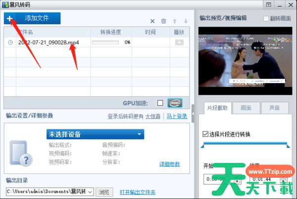Switch to the 声音 tab
Image resolution: width=297 pixels, height=199 pixels.
[x=275, y=108]
